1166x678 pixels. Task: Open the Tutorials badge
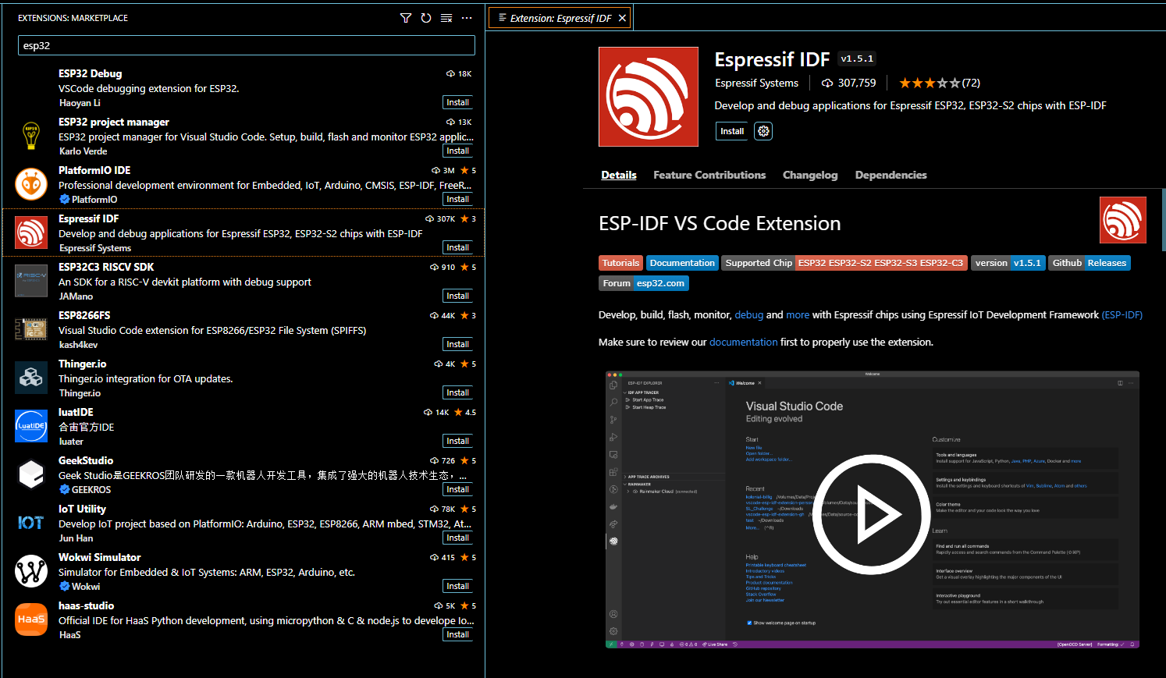[620, 263]
